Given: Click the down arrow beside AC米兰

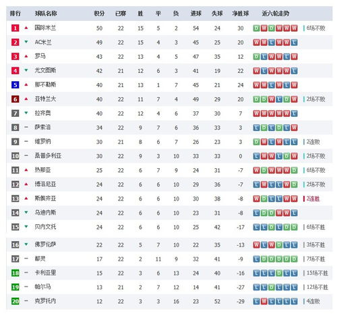Looking at the screenshot, I should pos(26,42).
